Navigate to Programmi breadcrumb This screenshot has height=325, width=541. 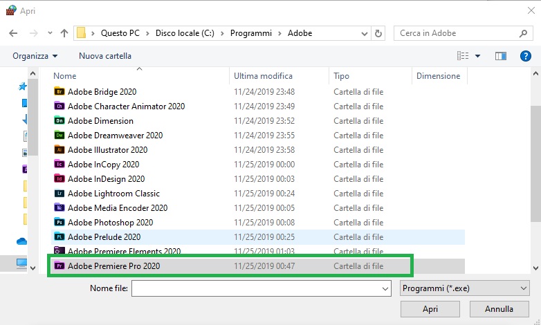(251, 33)
